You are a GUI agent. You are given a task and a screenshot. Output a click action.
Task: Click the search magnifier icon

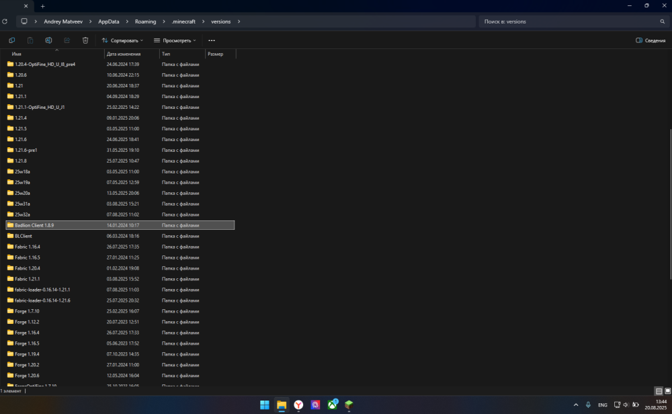pos(662,22)
